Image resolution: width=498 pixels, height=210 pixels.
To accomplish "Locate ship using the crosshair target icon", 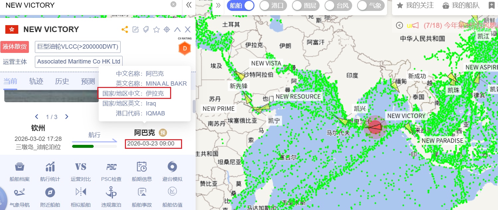I will (x=167, y=29).
